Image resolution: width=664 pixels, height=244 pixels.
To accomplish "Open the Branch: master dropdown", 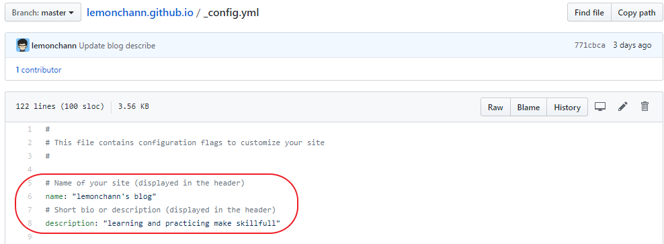I will [x=42, y=13].
